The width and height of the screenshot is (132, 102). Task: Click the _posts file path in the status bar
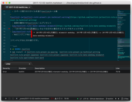[x=34, y=99]
